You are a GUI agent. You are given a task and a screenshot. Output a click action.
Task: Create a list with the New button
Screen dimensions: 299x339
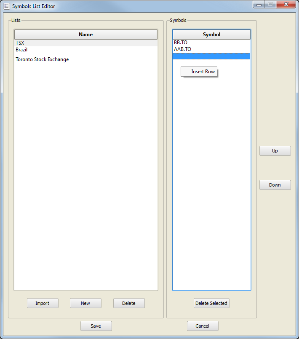[85, 303]
